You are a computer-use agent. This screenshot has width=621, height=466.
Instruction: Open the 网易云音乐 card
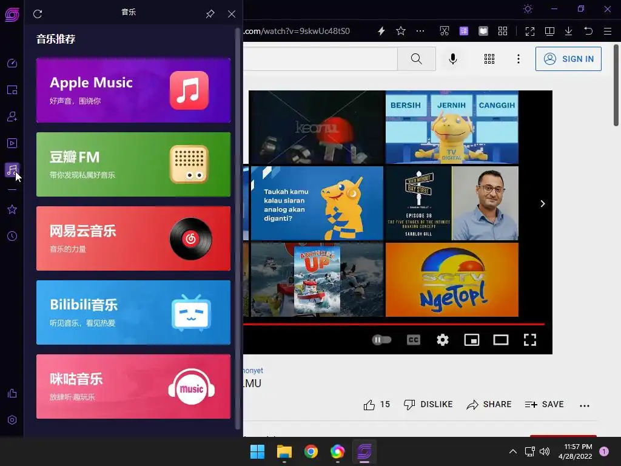[133, 238]
